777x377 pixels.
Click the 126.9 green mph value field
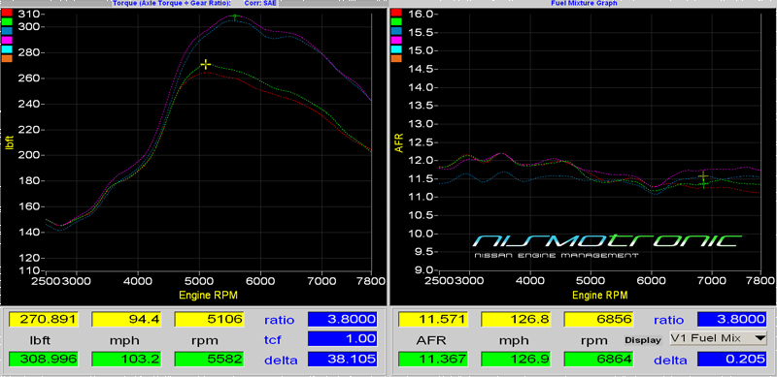tap(516, 360)
